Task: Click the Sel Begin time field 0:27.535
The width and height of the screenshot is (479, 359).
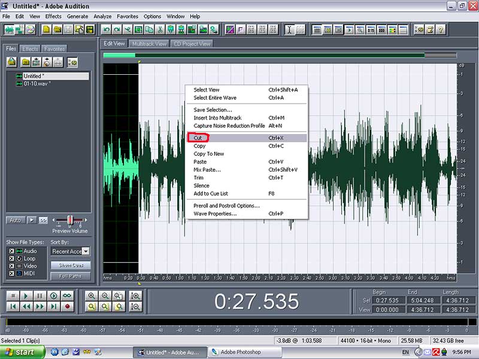Action: click(387, 300)
